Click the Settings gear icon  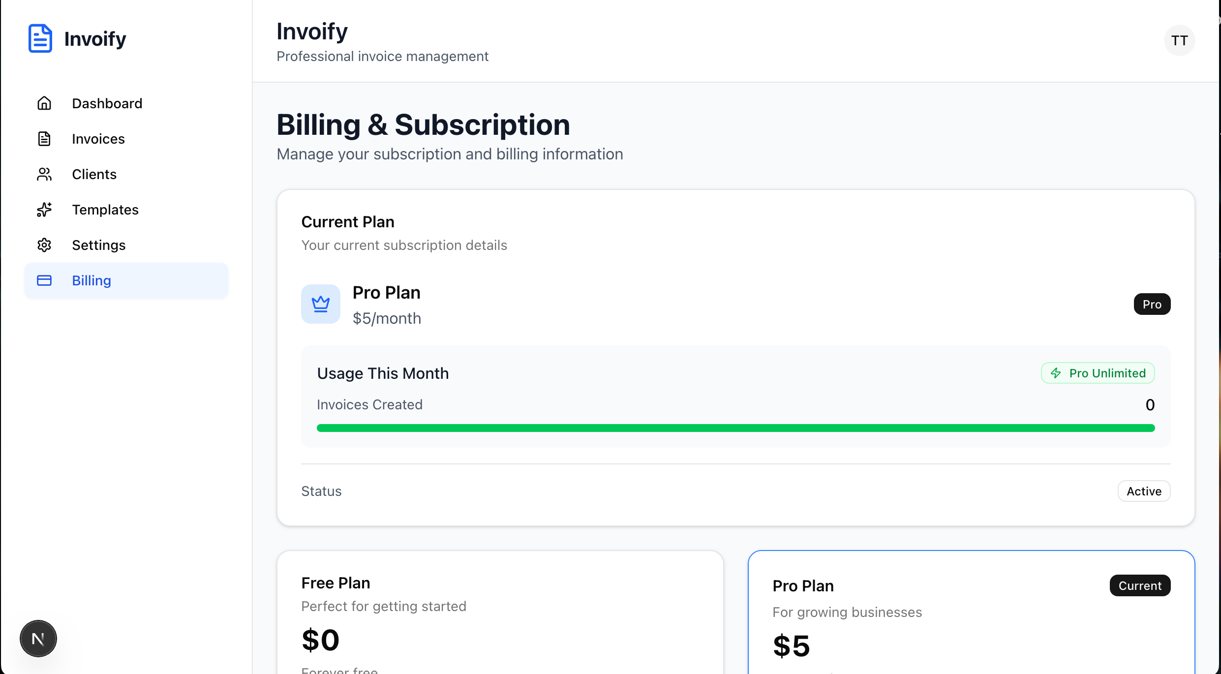pos(44,245)
